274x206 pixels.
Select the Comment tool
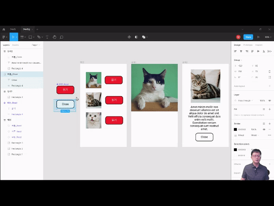click(x=62, y=37)
